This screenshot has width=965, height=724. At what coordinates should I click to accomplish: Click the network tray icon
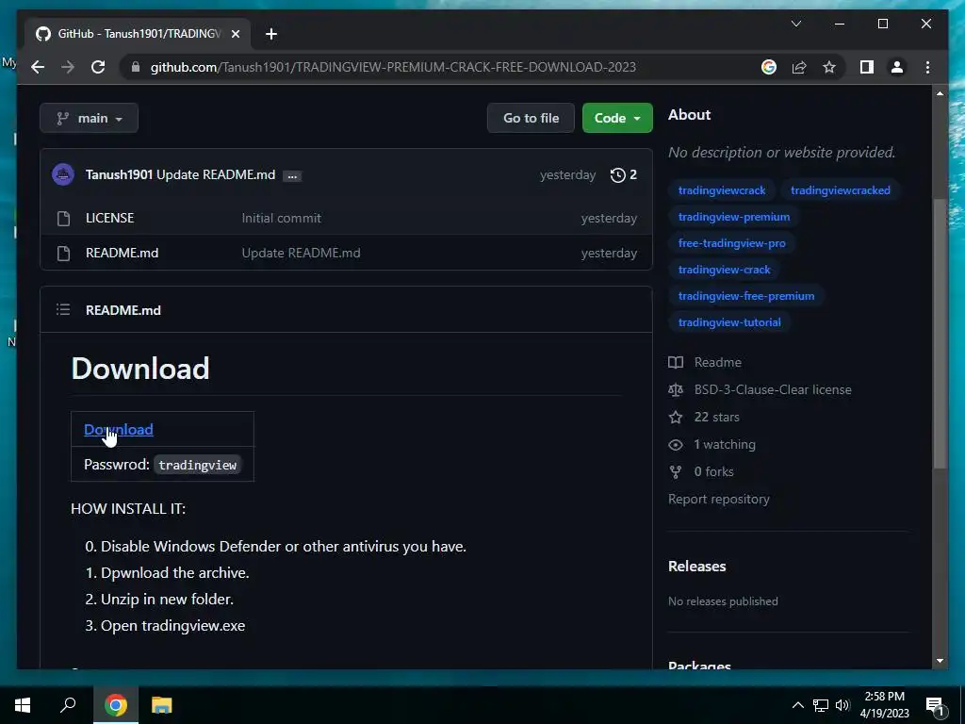821,705
